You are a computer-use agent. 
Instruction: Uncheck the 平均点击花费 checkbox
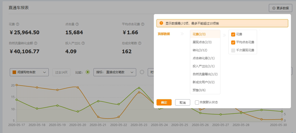pos(233,42)
